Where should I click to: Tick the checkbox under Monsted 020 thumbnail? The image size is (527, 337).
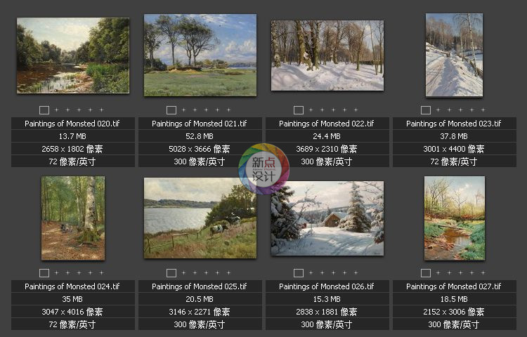[x=44, y=110]
